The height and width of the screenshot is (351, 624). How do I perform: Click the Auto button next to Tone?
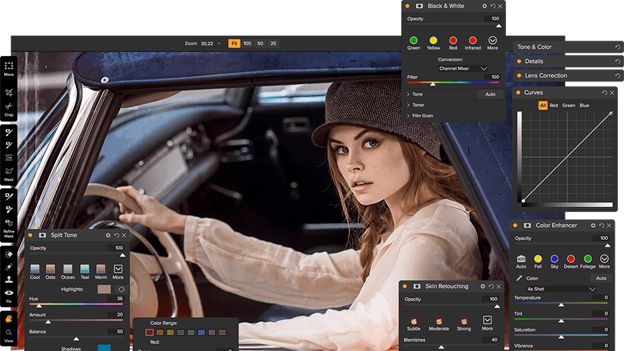[490, 95]
